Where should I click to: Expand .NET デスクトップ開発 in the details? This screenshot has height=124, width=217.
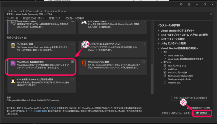pos(159,39)
